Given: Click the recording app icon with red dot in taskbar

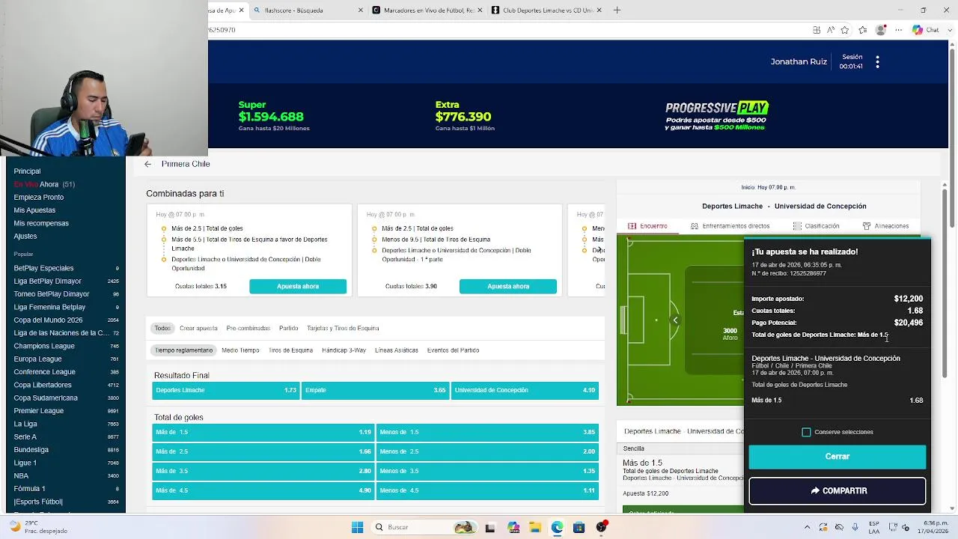Looking at the screenshot, I should click(x=602, y=527).
